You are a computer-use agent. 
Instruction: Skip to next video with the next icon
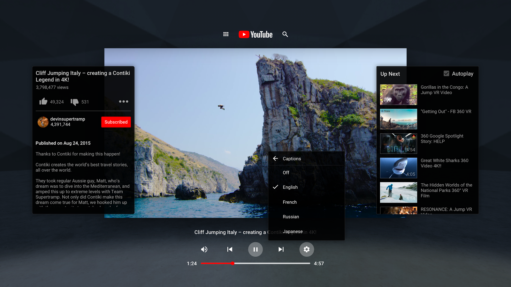pos(281,249)
